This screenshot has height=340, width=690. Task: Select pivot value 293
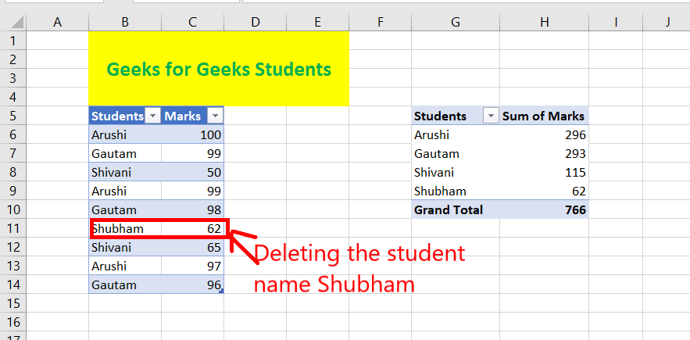[x=545, y=153]
